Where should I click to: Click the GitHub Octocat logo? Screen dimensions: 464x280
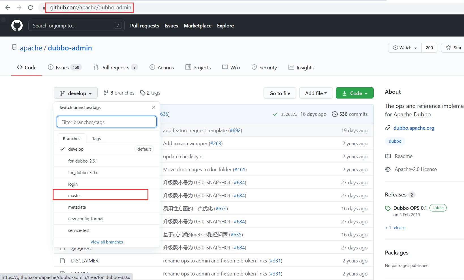pos(17,25)
